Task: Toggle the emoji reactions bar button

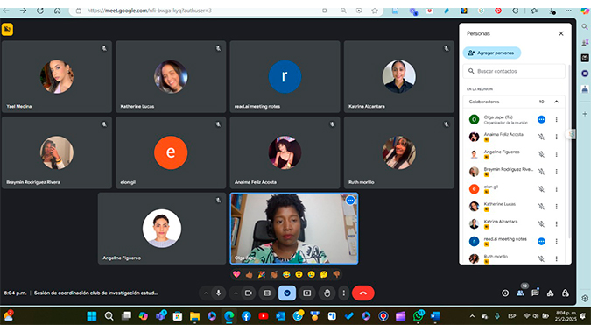Action: point(287,293)
